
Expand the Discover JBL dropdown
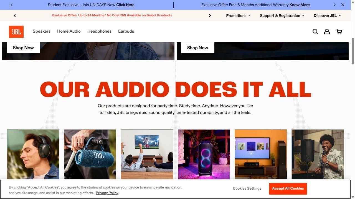pos(327,15)
